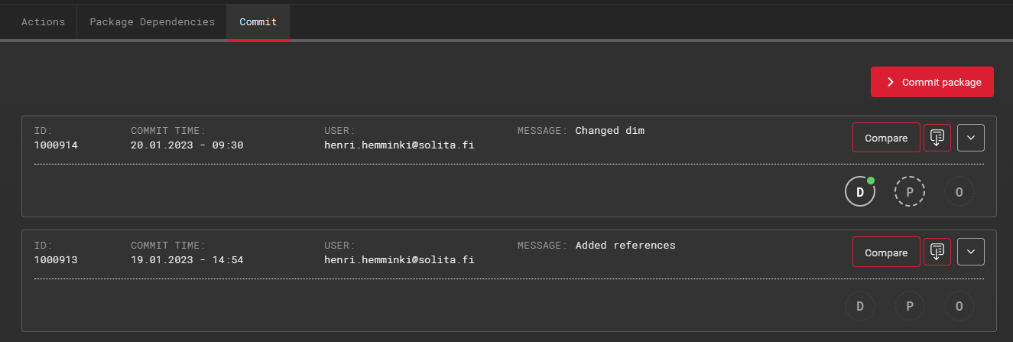This screenshot has width=1013, height=342.
Task: Expand the chevron dropdown for commit 1000913
Action: (x=971, y=252)
